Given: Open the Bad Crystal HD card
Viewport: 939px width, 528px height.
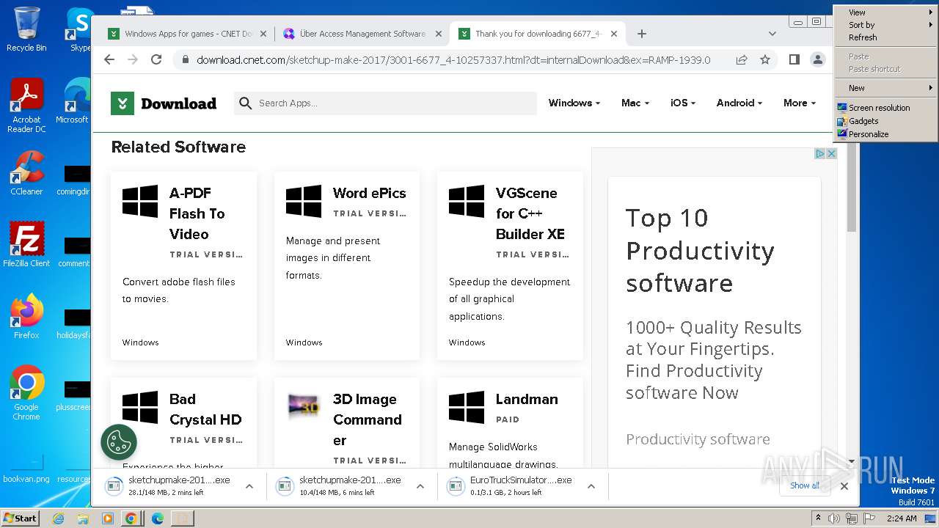Looking at the screenshot, I should pos(183,424).
